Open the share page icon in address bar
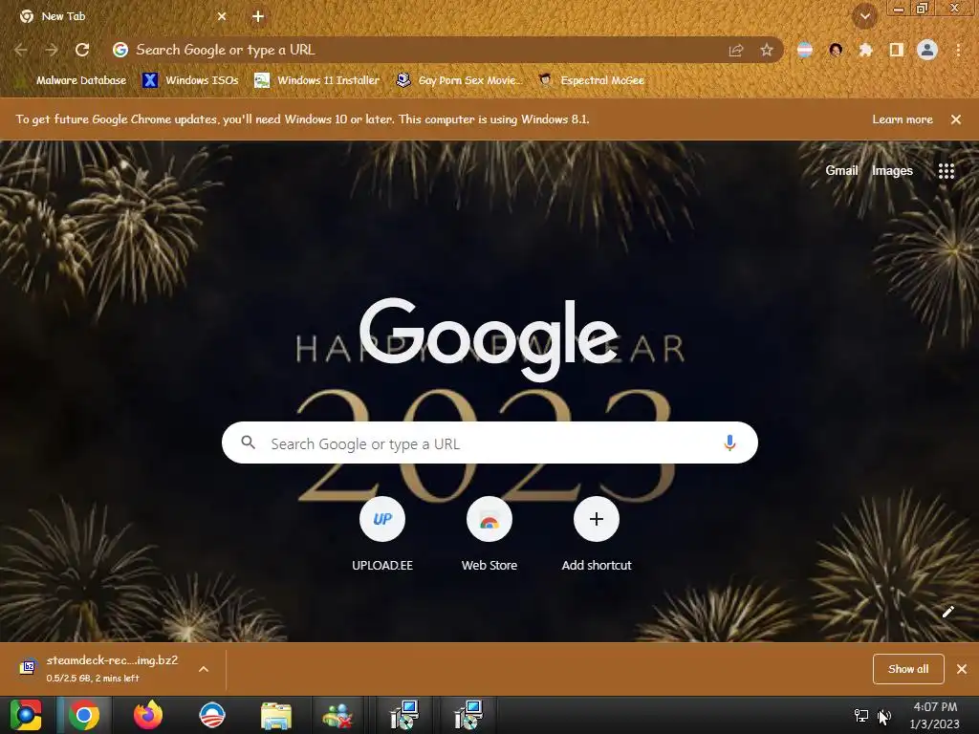Screen dimensions: 979x734 click(736, 50)
